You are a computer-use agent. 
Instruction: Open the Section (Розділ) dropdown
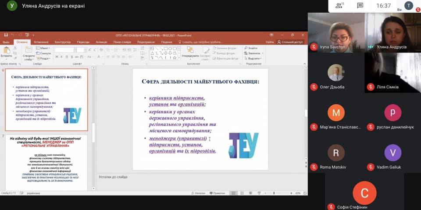pyautogui.click(x=43, y=58)
